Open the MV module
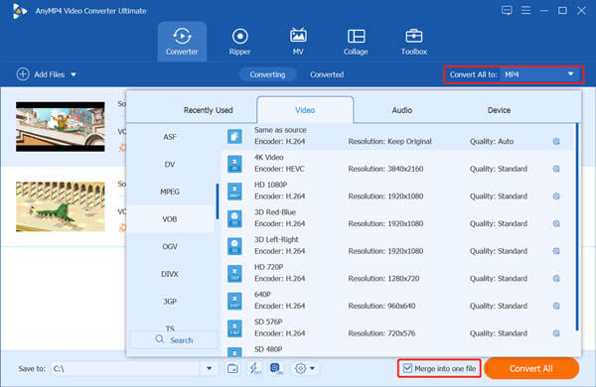The width and height of the screenshot is (596, 387). click(298, 42)
